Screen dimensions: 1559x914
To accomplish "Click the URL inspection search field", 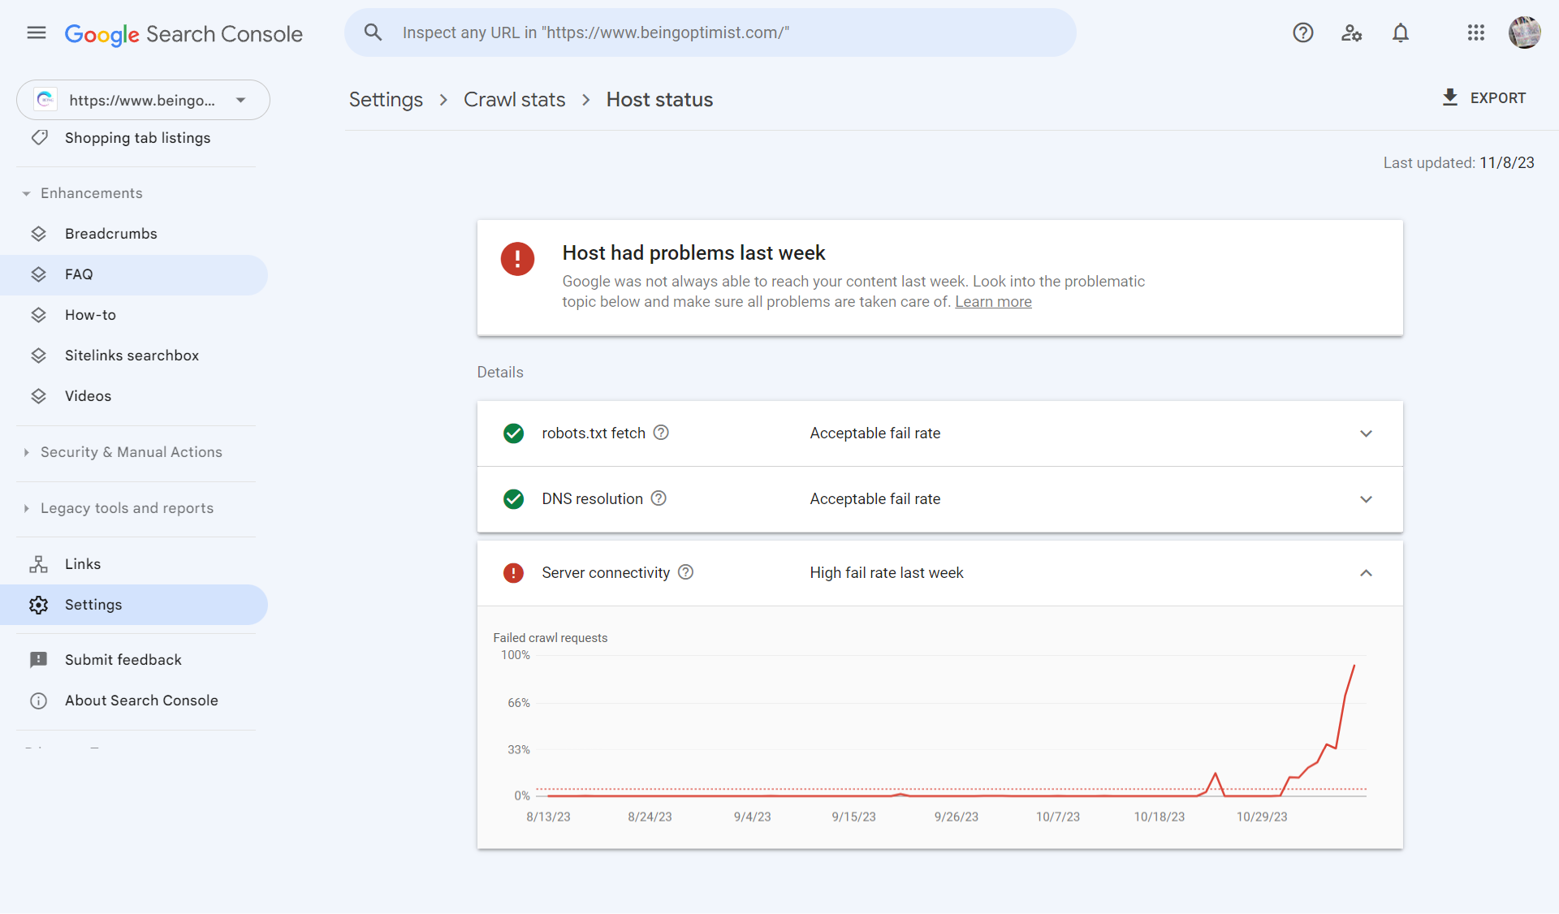I will (710, 32).
